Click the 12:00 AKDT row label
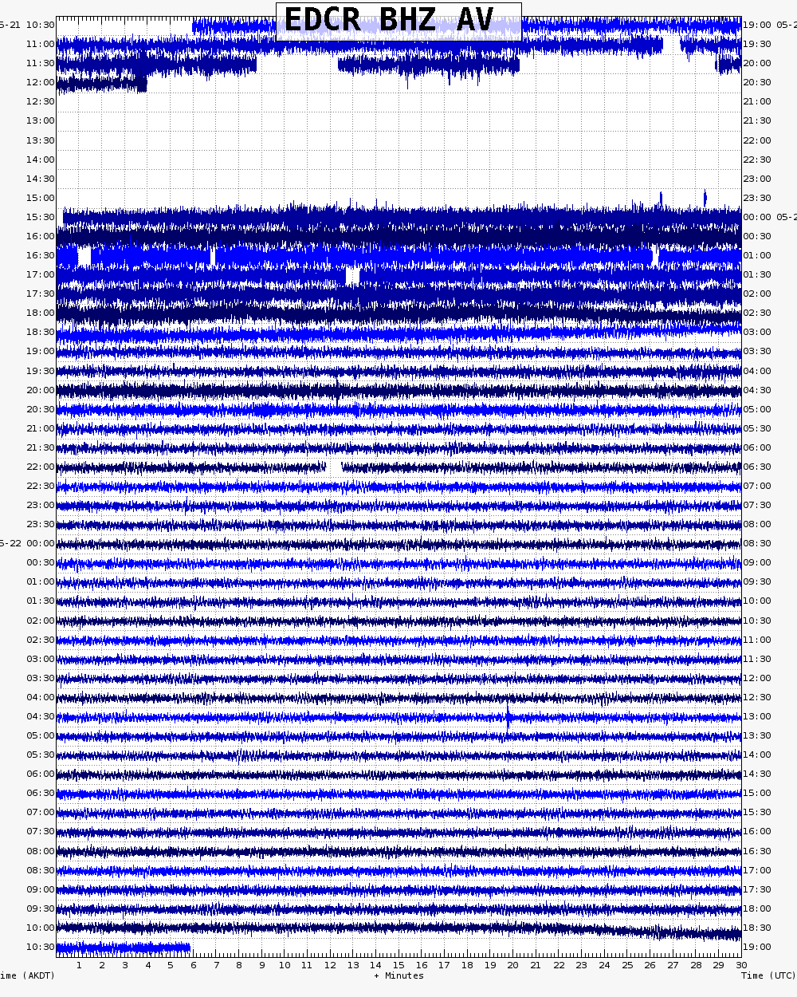Viewport: 797px width, 997px height. click(x=40, y=83)
